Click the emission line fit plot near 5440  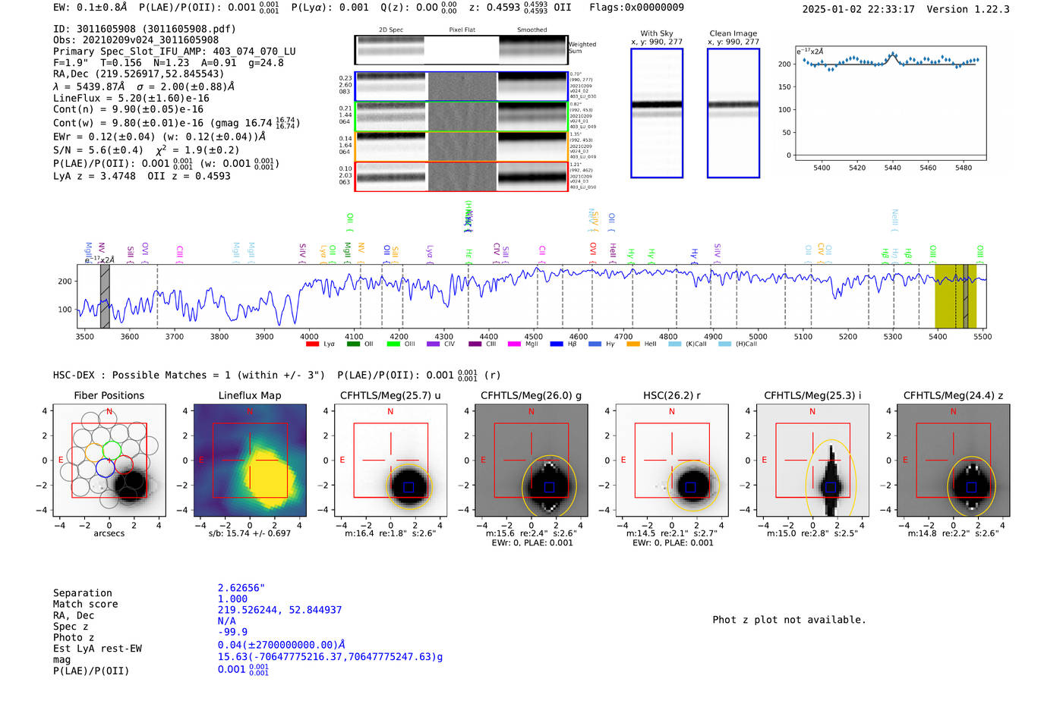(891, 102)
